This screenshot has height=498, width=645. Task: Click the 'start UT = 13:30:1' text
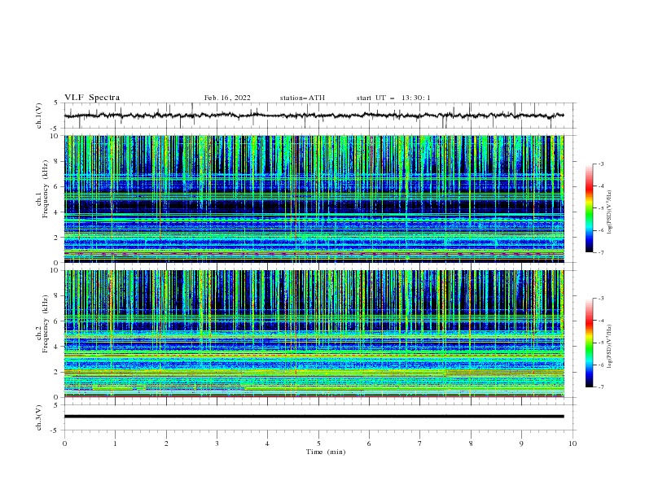(393, 98)
